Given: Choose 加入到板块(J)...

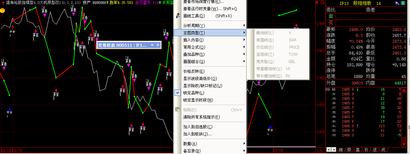Looking at the screenshot, I should click(210, 134).
